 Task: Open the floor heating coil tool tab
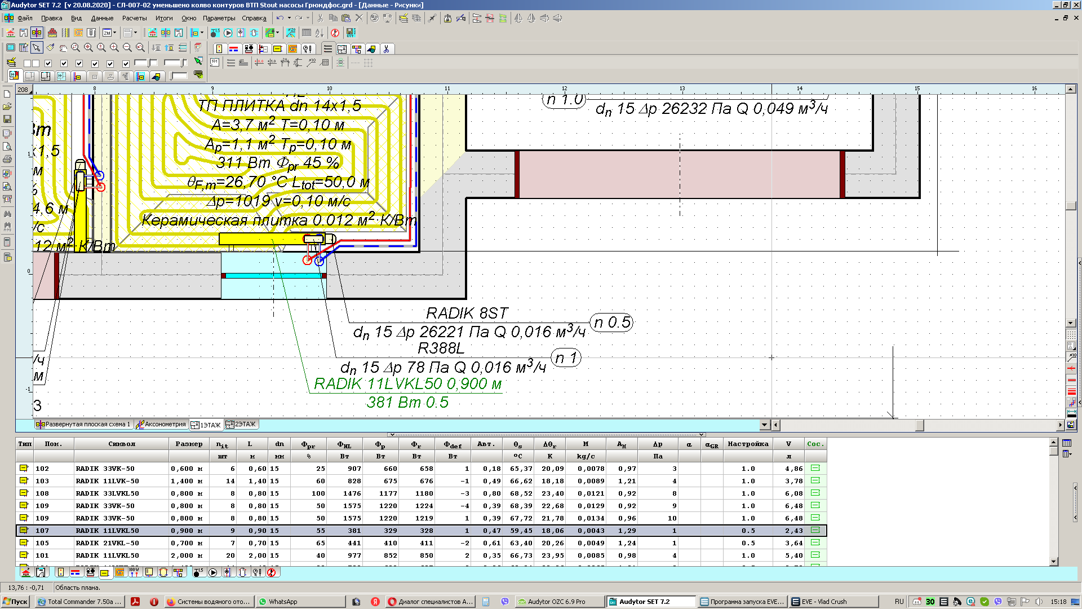[x=292, y=49]
